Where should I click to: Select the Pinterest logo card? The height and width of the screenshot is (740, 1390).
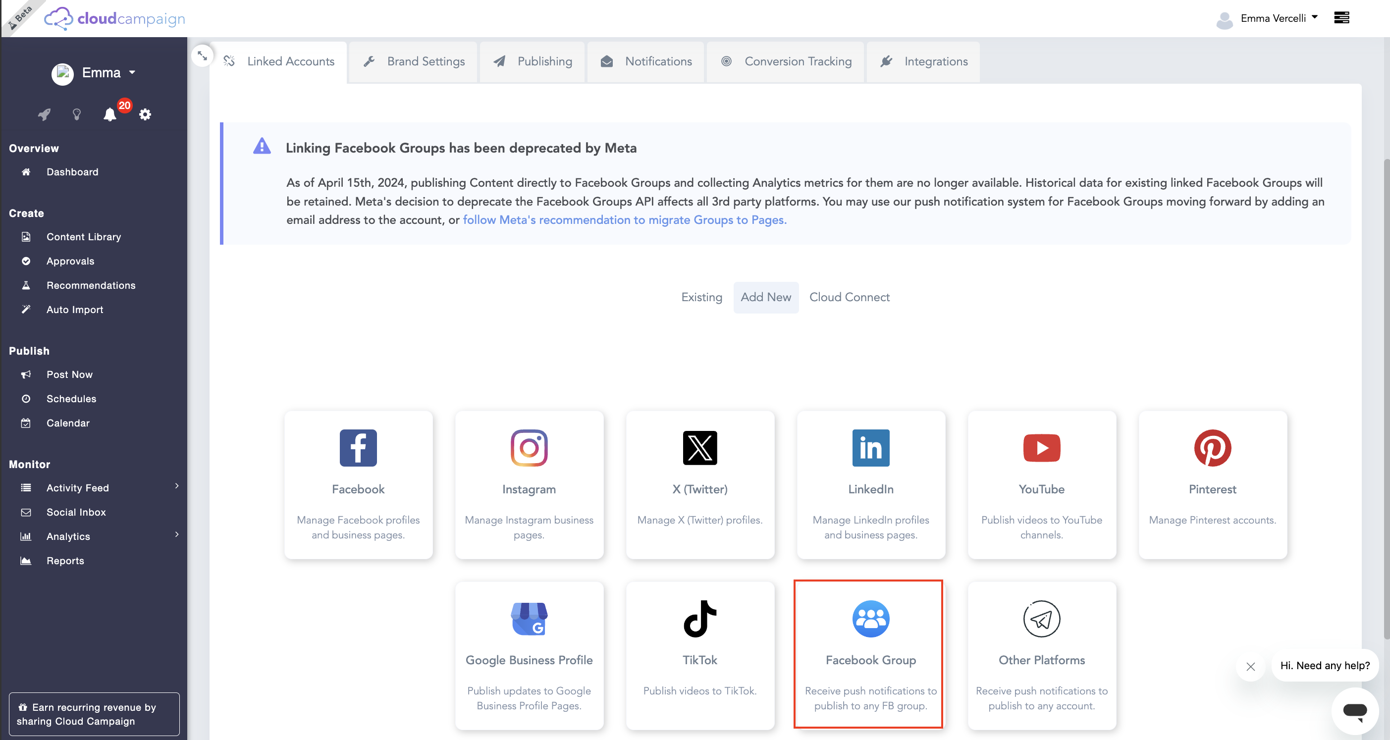(x=1213, y=485)
